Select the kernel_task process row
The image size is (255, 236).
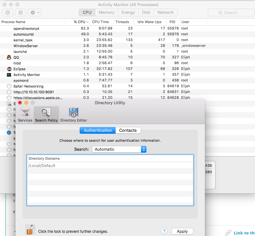[127, 40]
